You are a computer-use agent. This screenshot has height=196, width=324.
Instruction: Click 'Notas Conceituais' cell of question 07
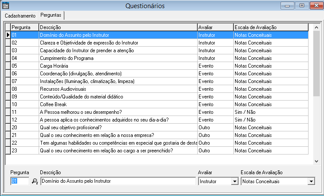point(271,81)
